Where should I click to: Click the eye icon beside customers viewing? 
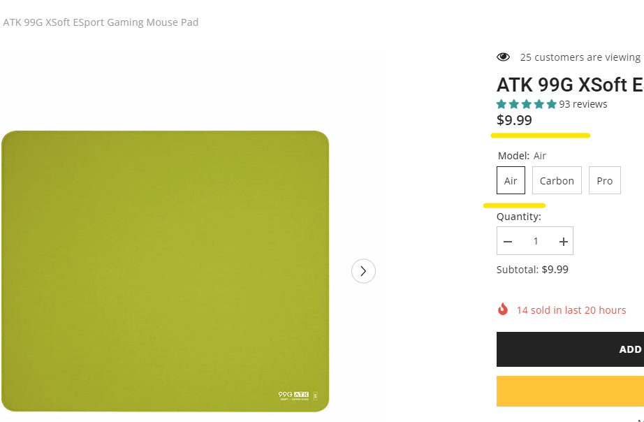[x=503, y=57]
